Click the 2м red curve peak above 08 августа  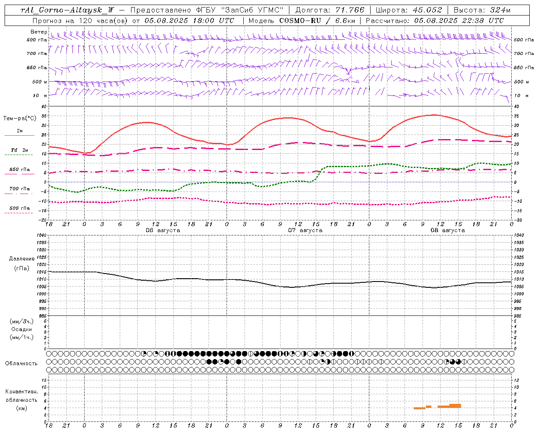(x=435, y=115)
